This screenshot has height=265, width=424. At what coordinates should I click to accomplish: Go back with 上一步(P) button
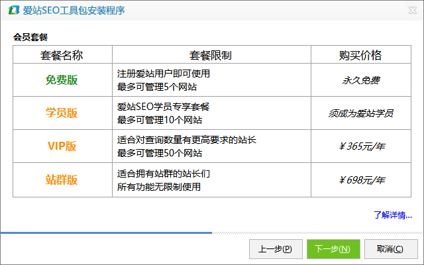point(276,249)
